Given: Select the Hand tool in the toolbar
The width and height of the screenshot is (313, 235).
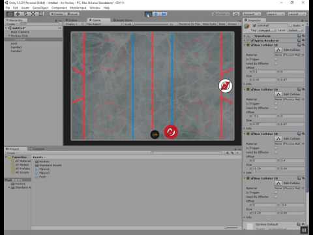Looking at the screenshot, I should [10, 14].
